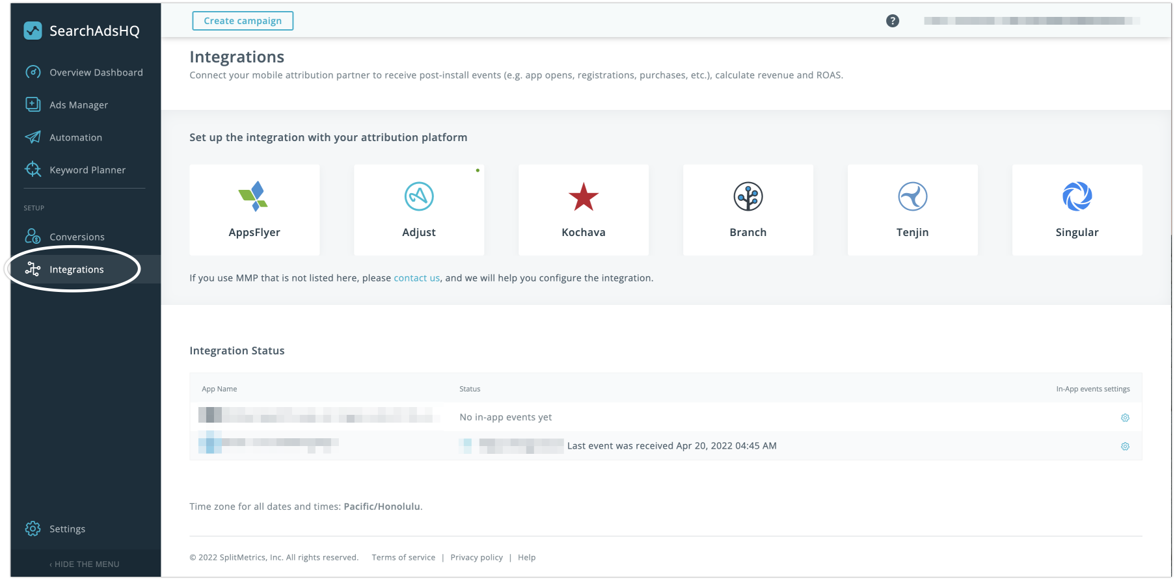Click the Create campaign button
This screenshot has height=580, width=1175.
click(x=243, y=21)
